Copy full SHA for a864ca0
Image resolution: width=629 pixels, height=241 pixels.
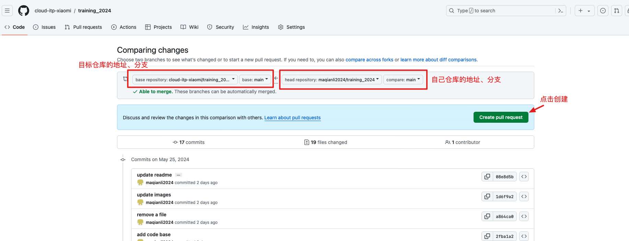point(487,216)
